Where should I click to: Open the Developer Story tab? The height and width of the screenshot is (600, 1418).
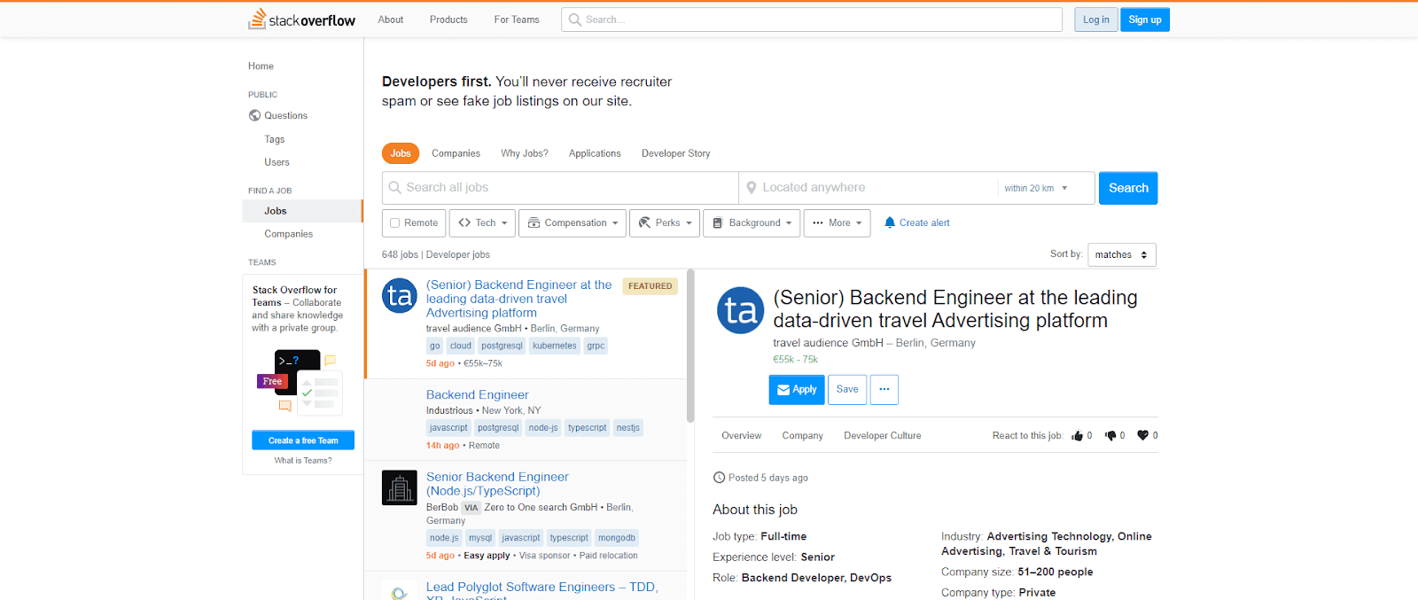click(x=676, y=153)
